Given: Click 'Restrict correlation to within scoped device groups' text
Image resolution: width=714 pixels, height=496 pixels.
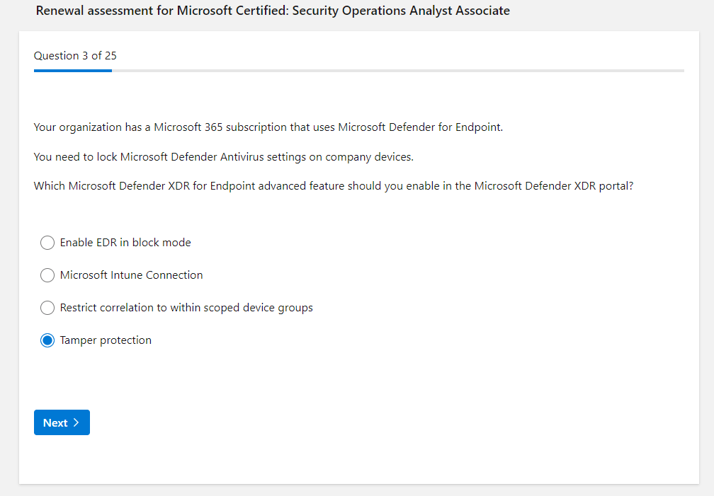Looking at the screenshot, I should tap(186, 308).
